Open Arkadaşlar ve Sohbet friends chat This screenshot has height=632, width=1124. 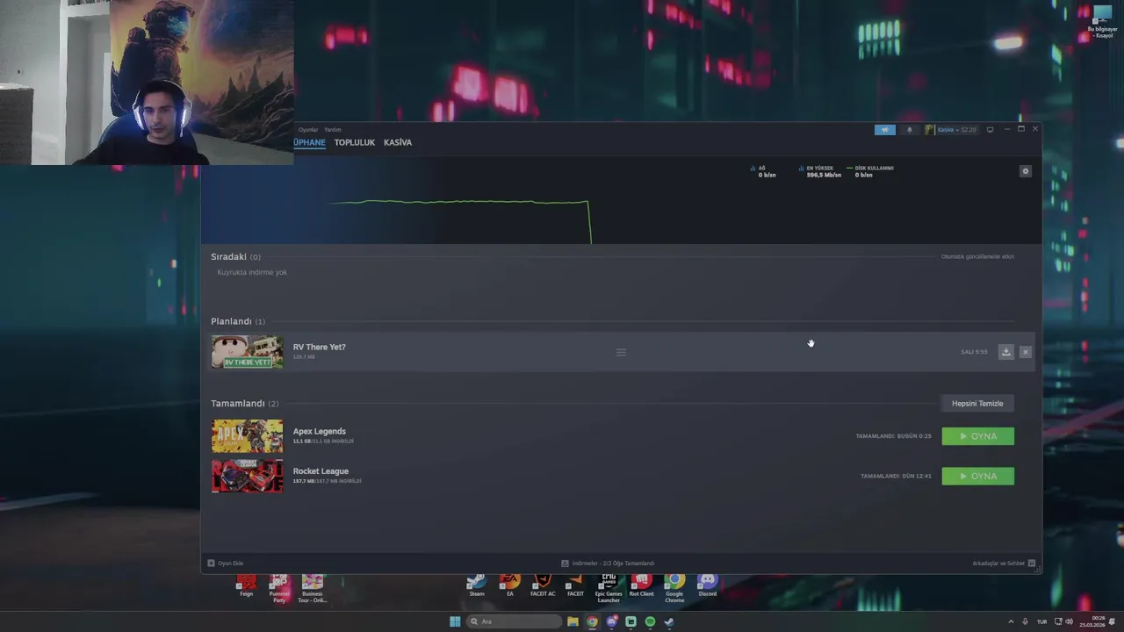(1004, 564)
